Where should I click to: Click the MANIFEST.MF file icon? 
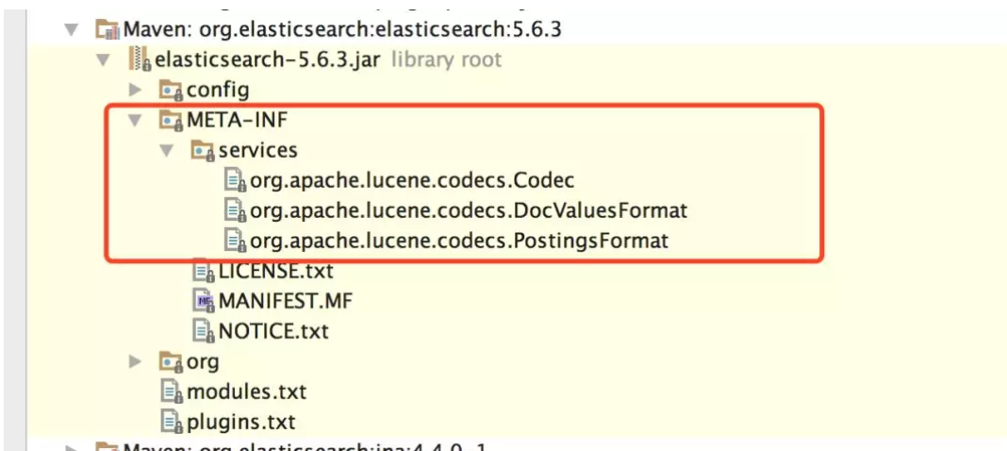point(205,301)
